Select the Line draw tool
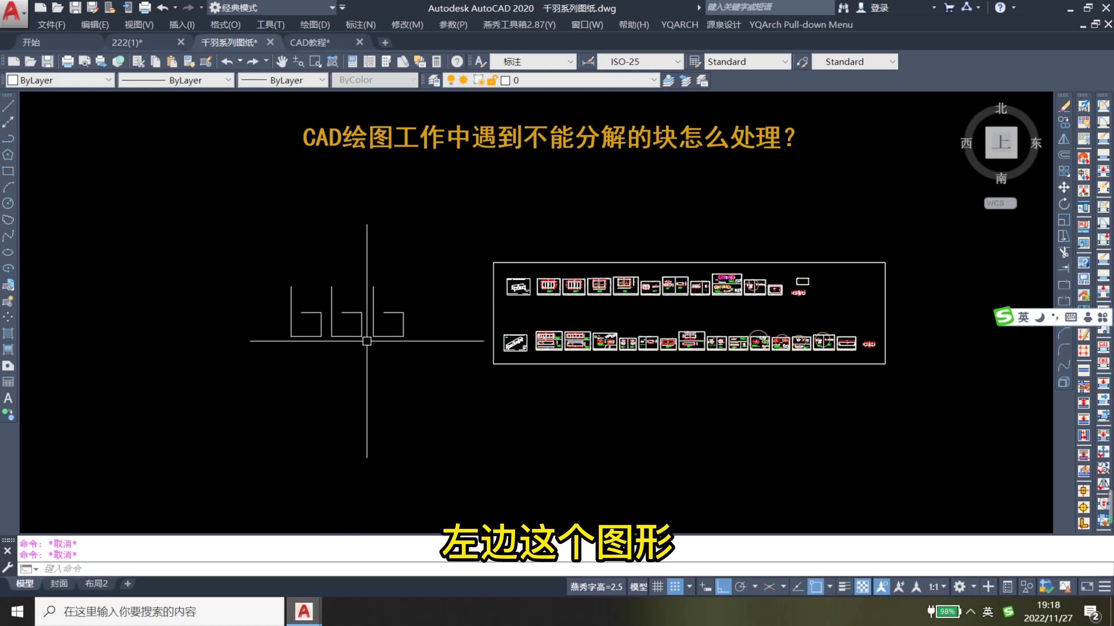Image resolution: width=1114 pixels, height=626 pixels. 8,106
